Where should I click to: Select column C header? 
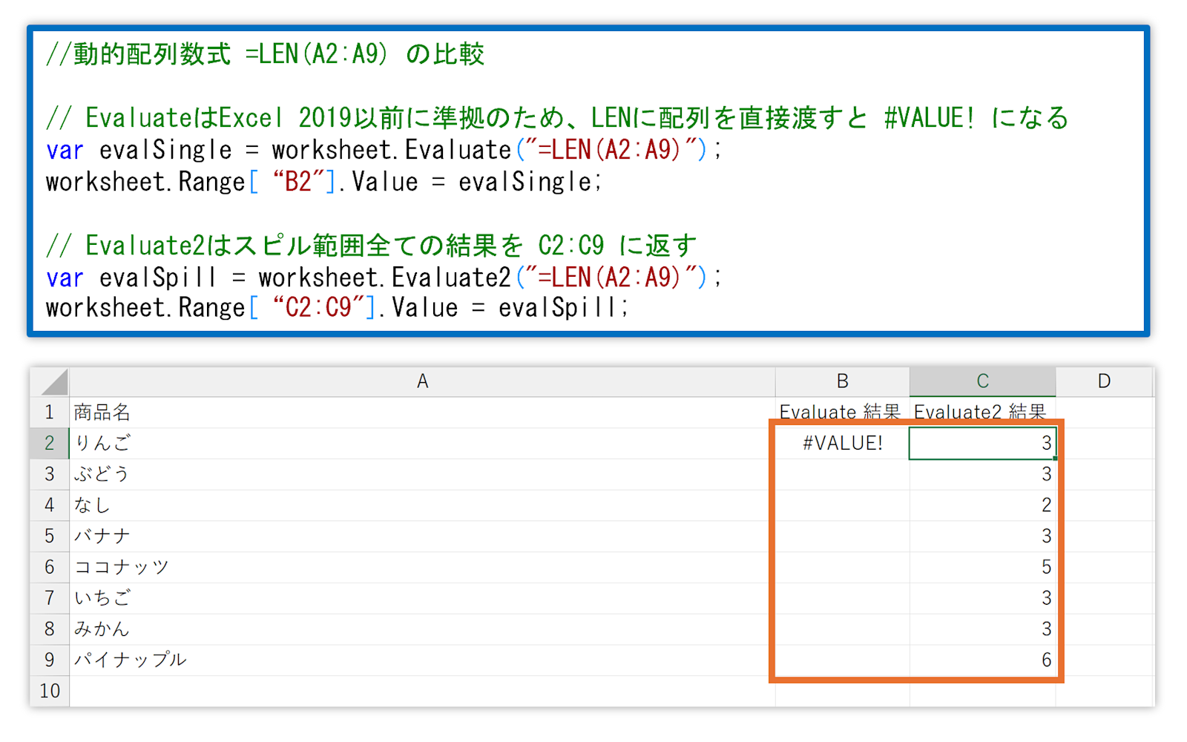point(982,381)
